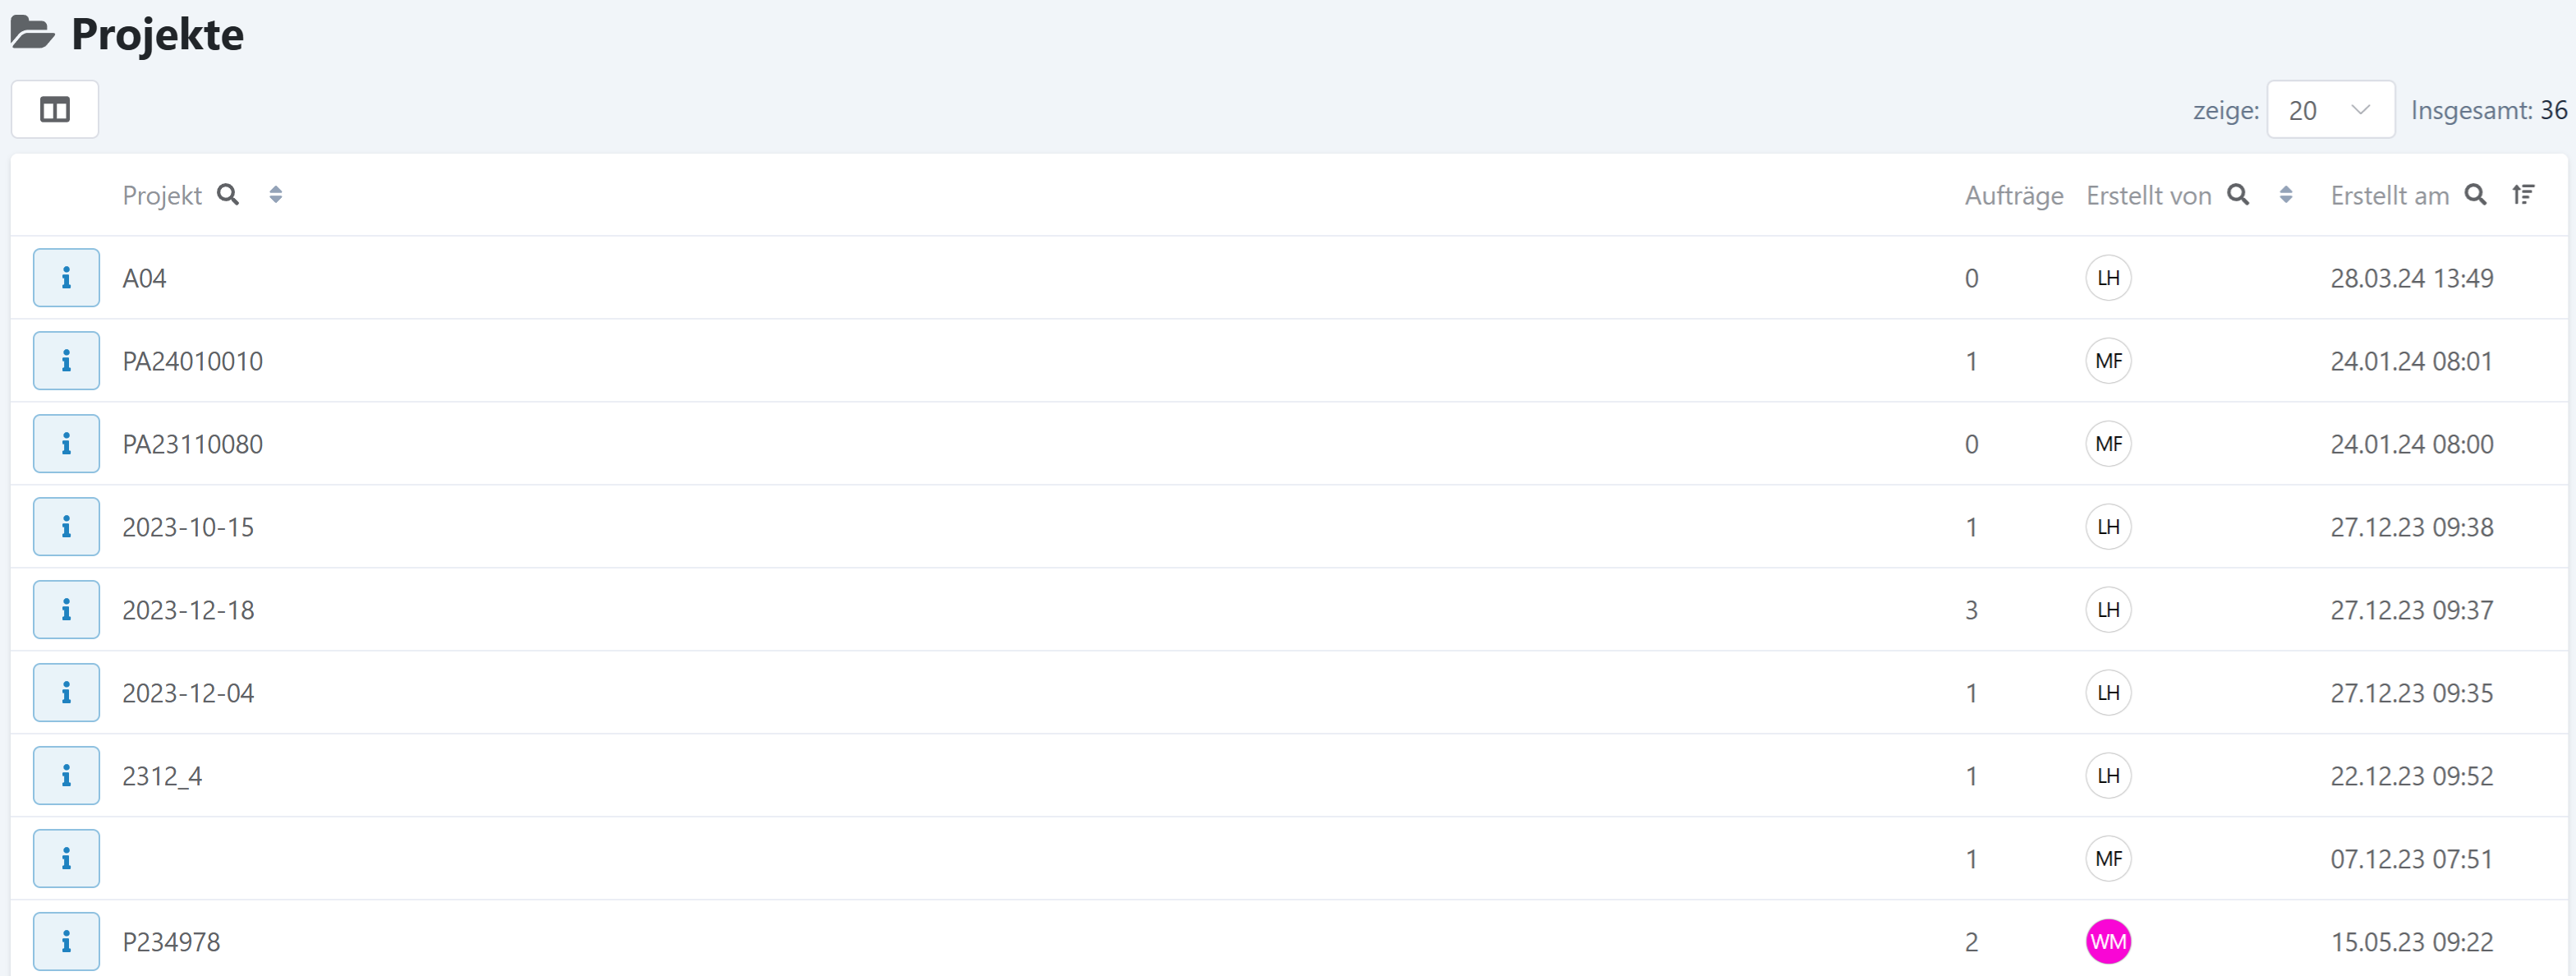Open the zeige page size dropdown
Viewport: 2576px width, 976px height.
pos(2330,110)
